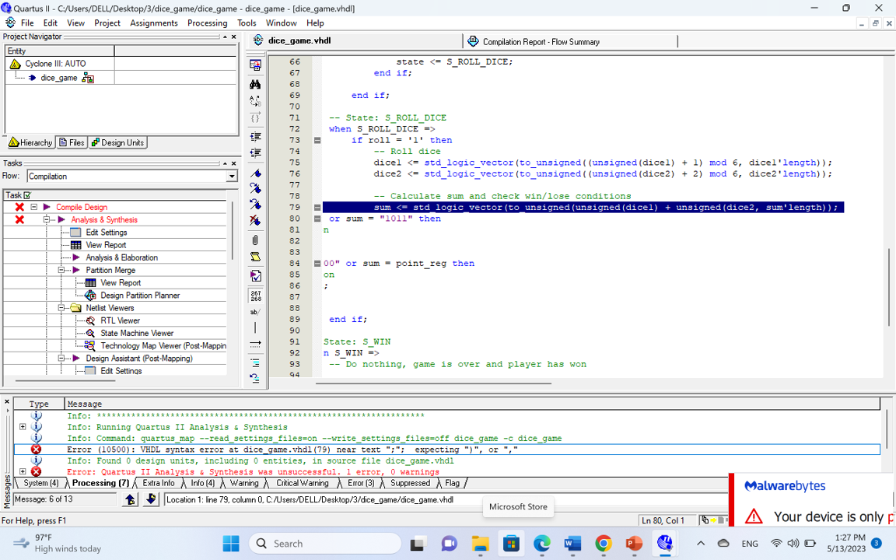
Task: Click the toggle bookmark flag icon
Action: pos(255,173)
